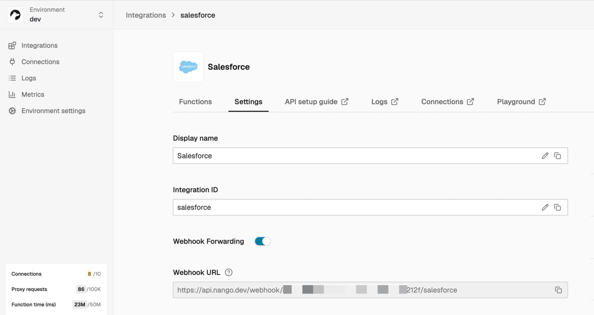The image size is (594, 315).
Task: Copy the Display name value
Action: [558, 156]
